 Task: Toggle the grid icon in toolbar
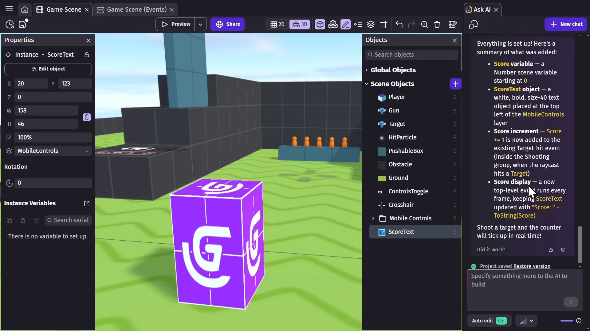(x=384, y=24)
